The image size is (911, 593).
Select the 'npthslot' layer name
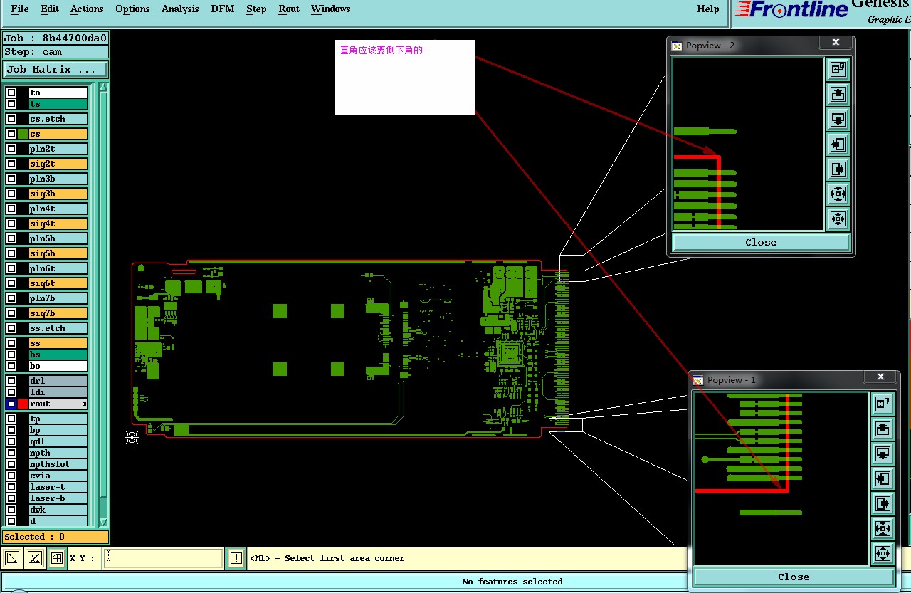58,464
